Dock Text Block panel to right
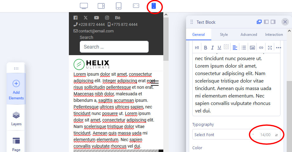The image size is (292, 152). tap(273, 22)
